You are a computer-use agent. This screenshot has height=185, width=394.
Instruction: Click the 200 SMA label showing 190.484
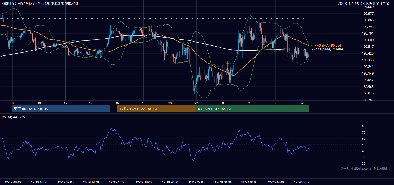coord(327,49)
